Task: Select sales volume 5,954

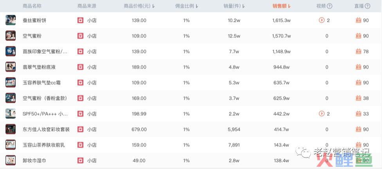Action: 234,130
